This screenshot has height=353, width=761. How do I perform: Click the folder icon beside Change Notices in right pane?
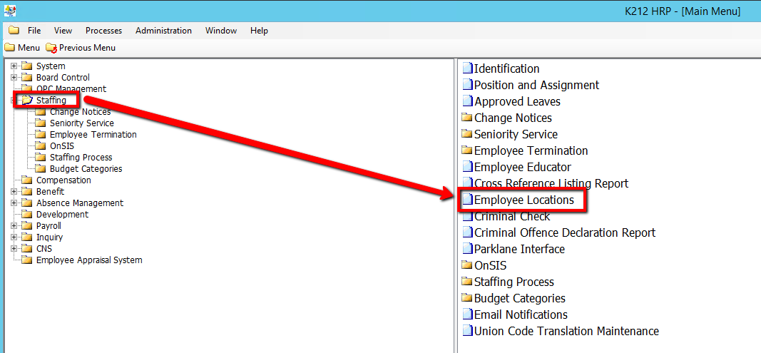coord(468,118)
